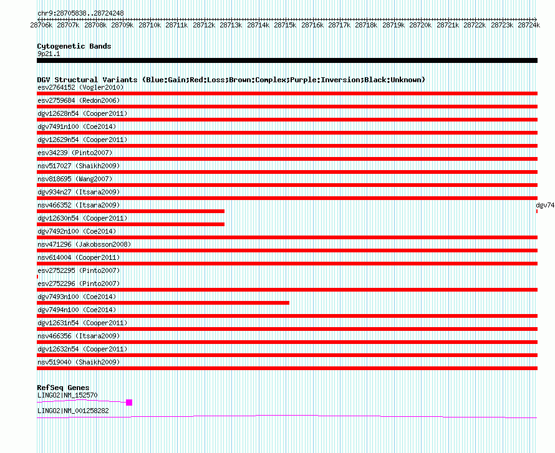This screenshot has width=555, height=453.
Task: Select nsv517027 (Shaikh2009) variant label
Action: (x=79, y=166)
